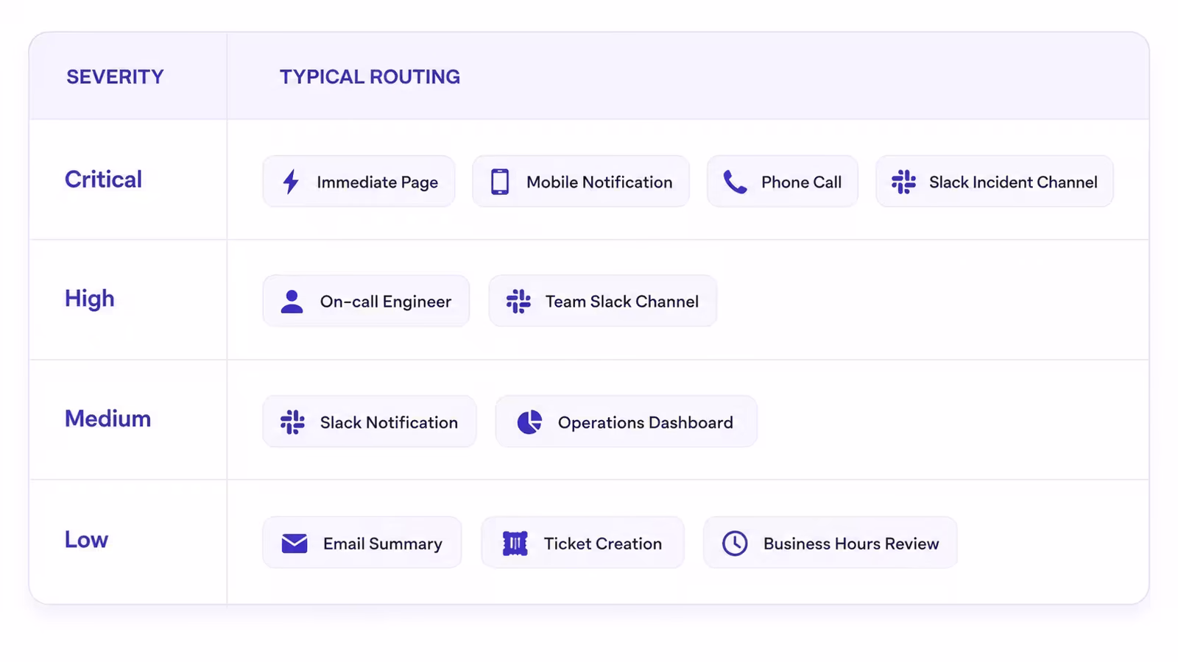Select the "Team Slack Channel" label

(x=622, y=302)
